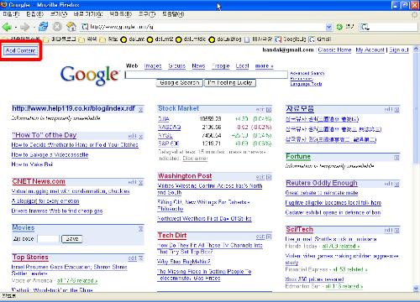The image size is (420, 302).
Task: Click the Forward navigation arrow
Action: click(25, 27)
